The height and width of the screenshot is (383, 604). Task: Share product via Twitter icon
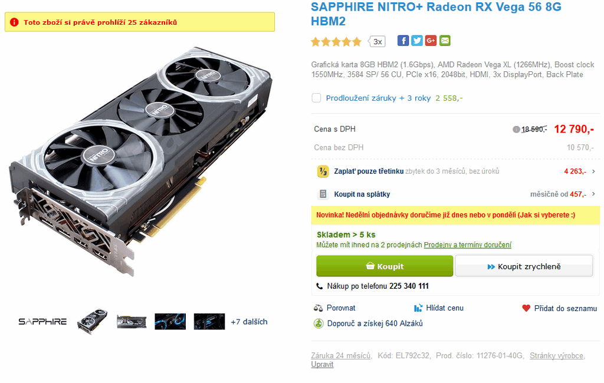(417, 41)
